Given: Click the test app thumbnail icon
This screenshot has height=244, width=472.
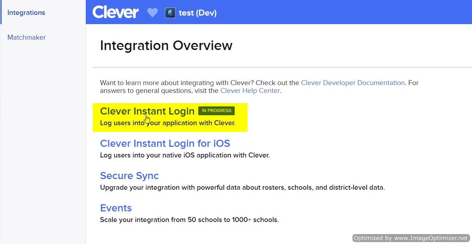Looking at the screenshot, I should (x=170, y=13).
